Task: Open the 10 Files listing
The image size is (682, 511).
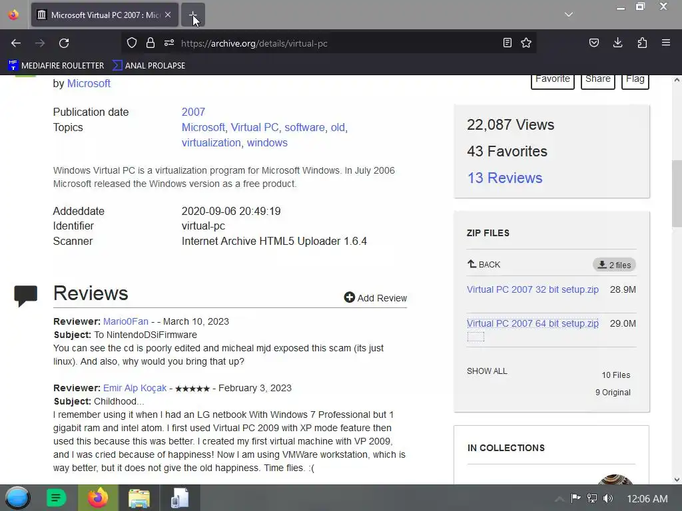Action: [x=616, y=375]
